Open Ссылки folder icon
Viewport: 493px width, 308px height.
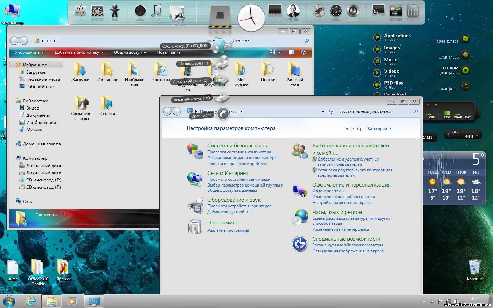108,105
